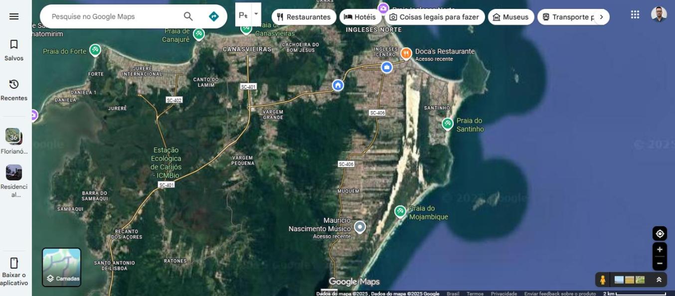Viewport: 675px width, 296px height.
Task: Toggle Camadas map layer view
Action: [61, 268]
